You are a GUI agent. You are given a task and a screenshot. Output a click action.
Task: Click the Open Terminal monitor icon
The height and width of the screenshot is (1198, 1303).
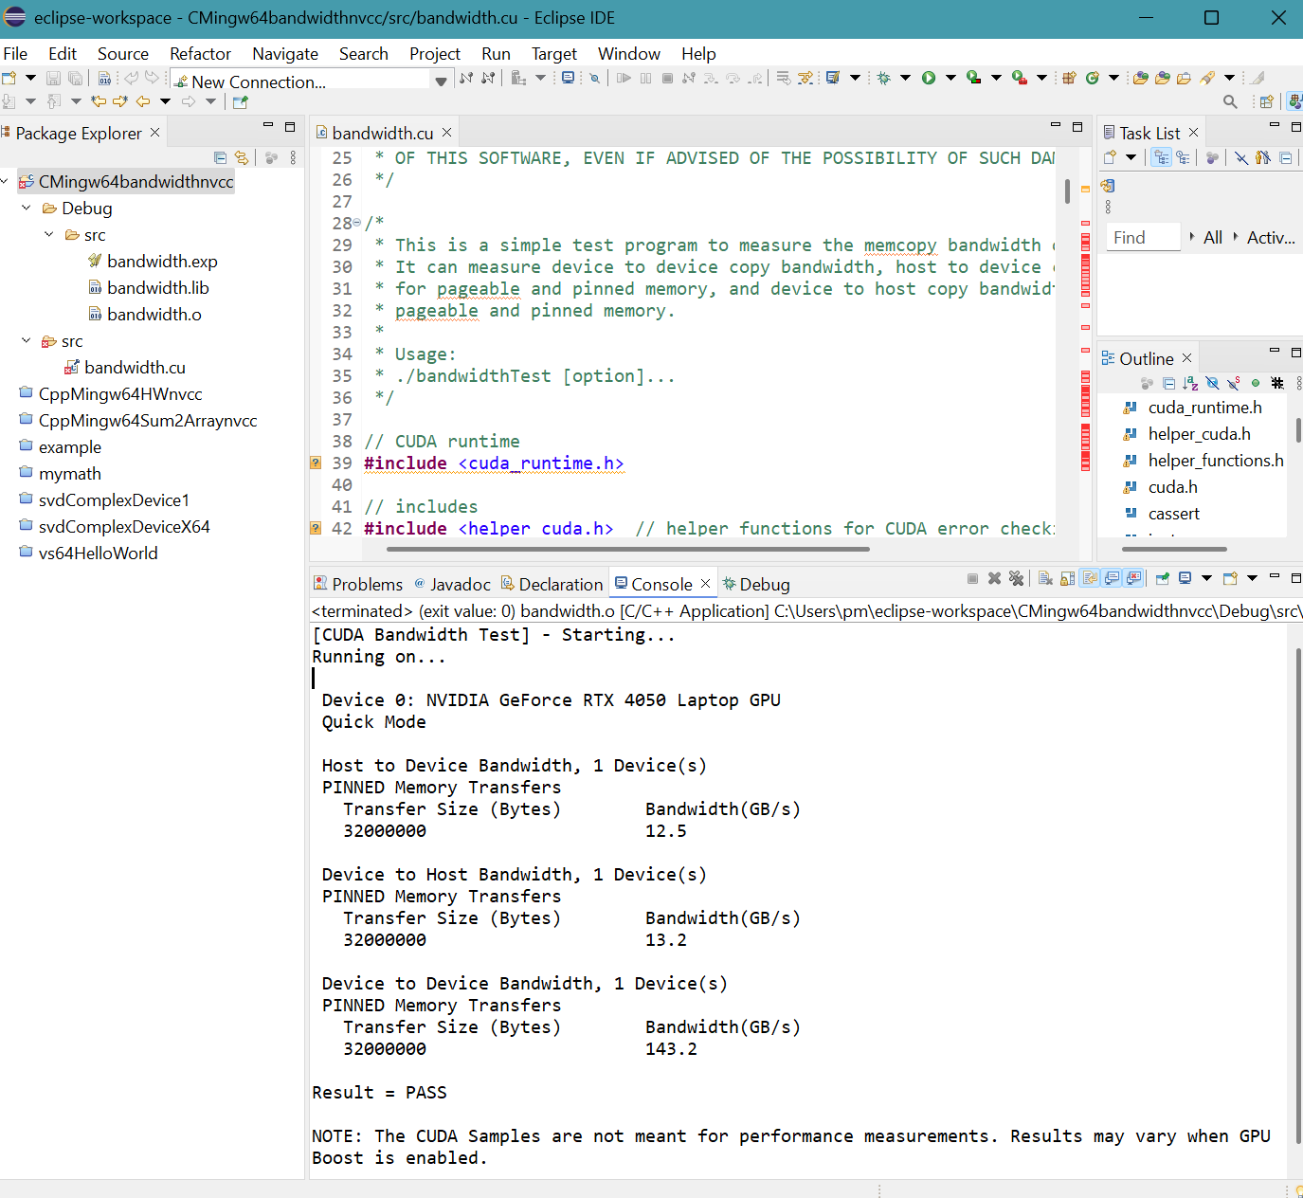[567, 78]
